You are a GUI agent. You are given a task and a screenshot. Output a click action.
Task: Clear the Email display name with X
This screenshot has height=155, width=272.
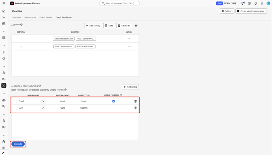coord(44,101)
